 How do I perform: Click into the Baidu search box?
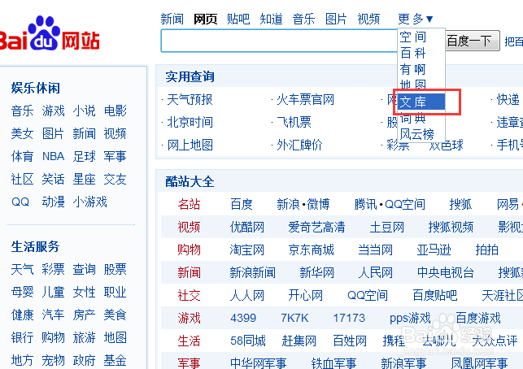pos(279,41)
